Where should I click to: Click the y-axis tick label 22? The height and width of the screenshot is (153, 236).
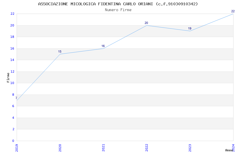coord(12,14)
